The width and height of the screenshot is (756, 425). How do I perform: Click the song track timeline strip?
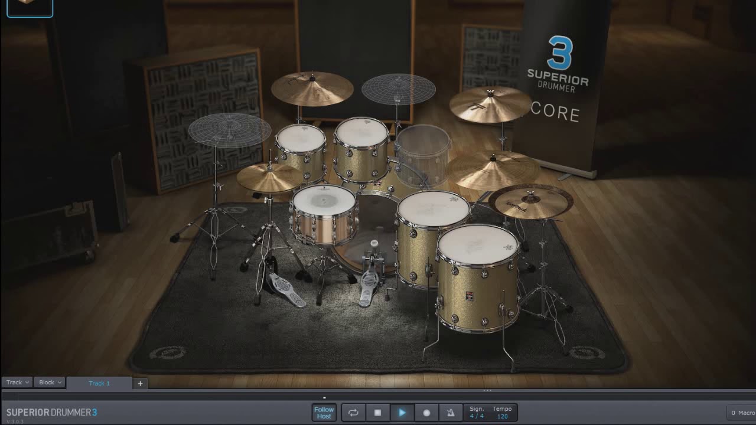point(378,397)
